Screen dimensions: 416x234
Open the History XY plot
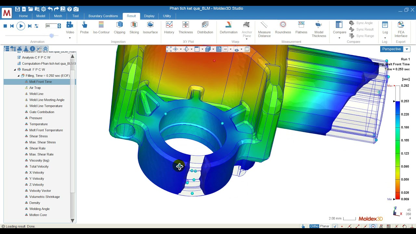click(x=169, y=28)
